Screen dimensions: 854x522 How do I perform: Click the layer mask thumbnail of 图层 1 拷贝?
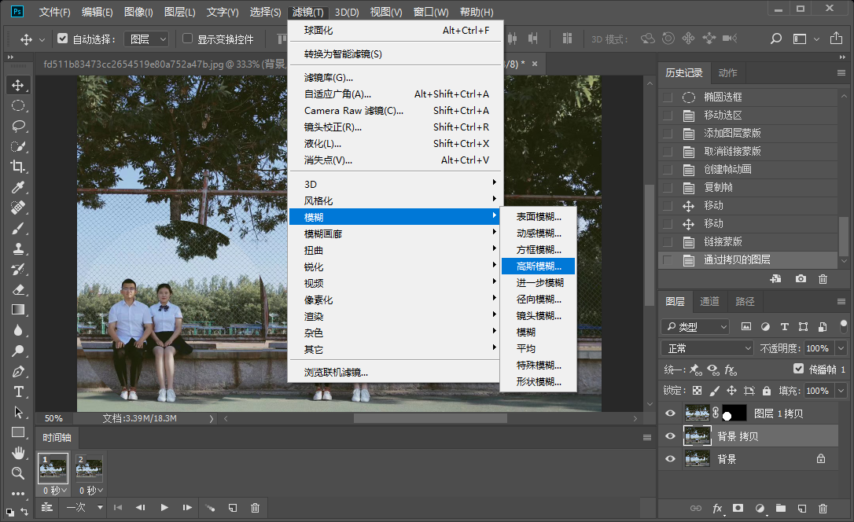[x=734, y=414]
